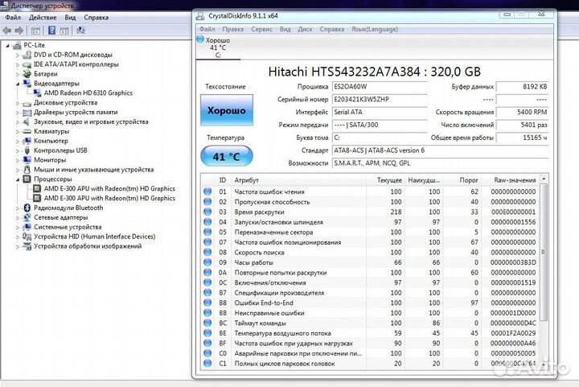
Task: Select the Радиомодули Bluetooth icon
Action: click(x=27, y=208)
